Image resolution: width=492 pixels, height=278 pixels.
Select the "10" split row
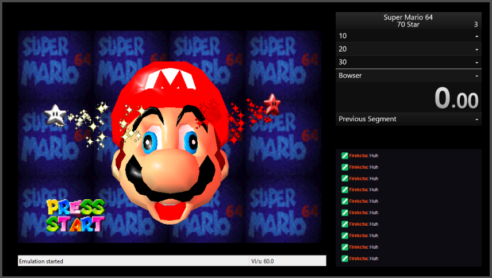point(409,36)
